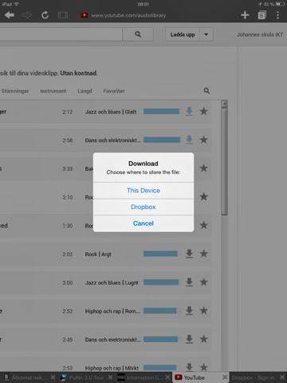This screenshot has width=287, height=383.
Task: Click popularity bar of 3:00 Jazz och blues Lugnt
Action: tap(161, 282)
